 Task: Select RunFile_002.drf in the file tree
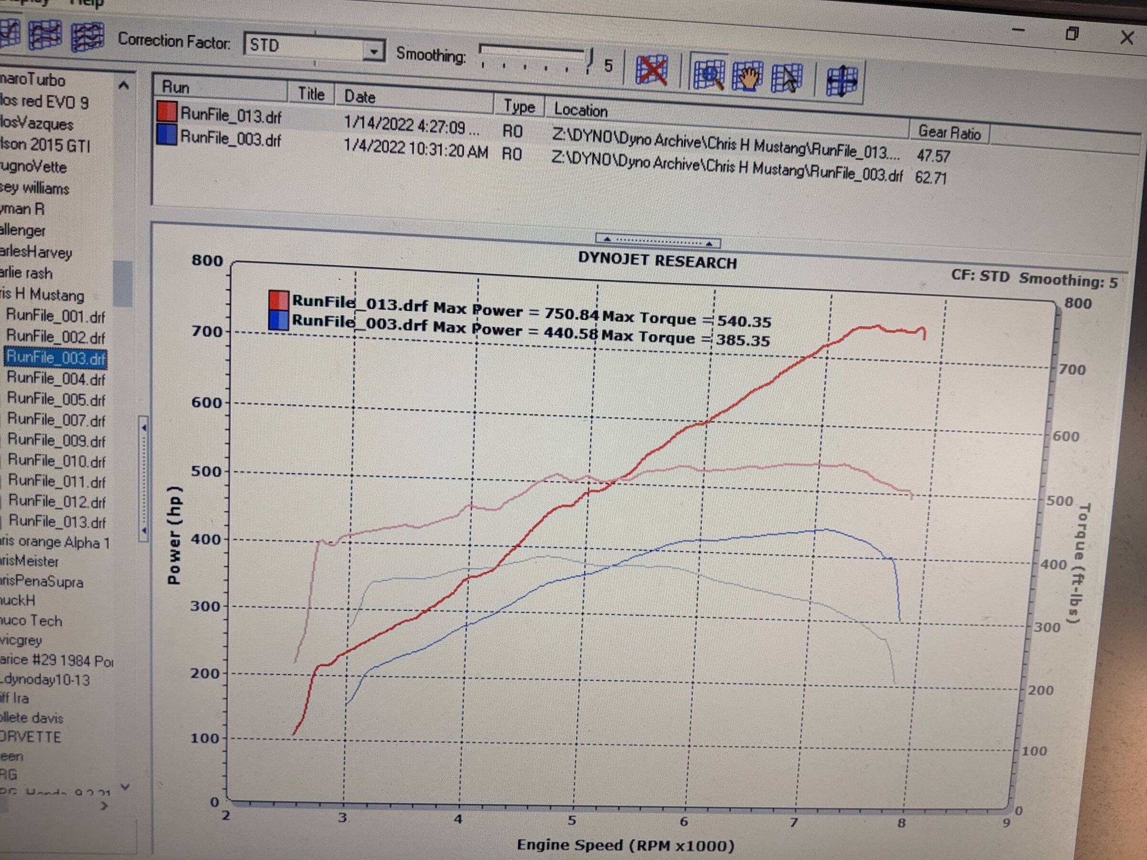pos(56,336)
